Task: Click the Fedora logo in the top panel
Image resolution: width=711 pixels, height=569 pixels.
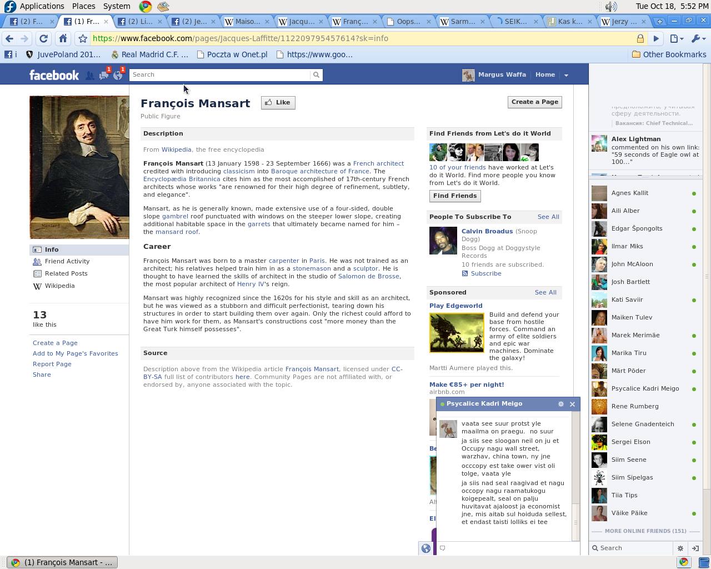Action: tap(9, 6)
